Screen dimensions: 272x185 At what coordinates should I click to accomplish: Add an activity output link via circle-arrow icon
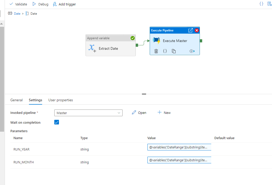(x=192, y=51)
